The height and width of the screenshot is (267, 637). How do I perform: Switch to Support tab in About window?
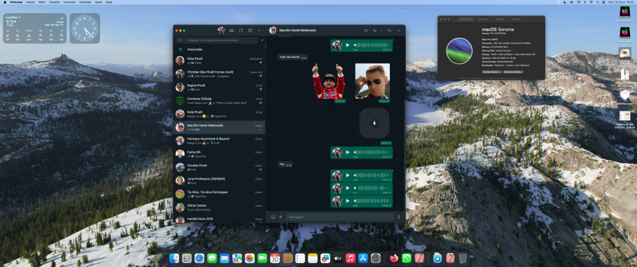coord(516,19)
